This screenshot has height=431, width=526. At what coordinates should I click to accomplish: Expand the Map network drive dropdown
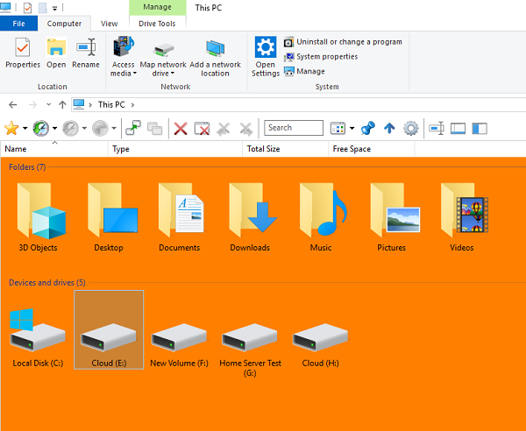163,74
